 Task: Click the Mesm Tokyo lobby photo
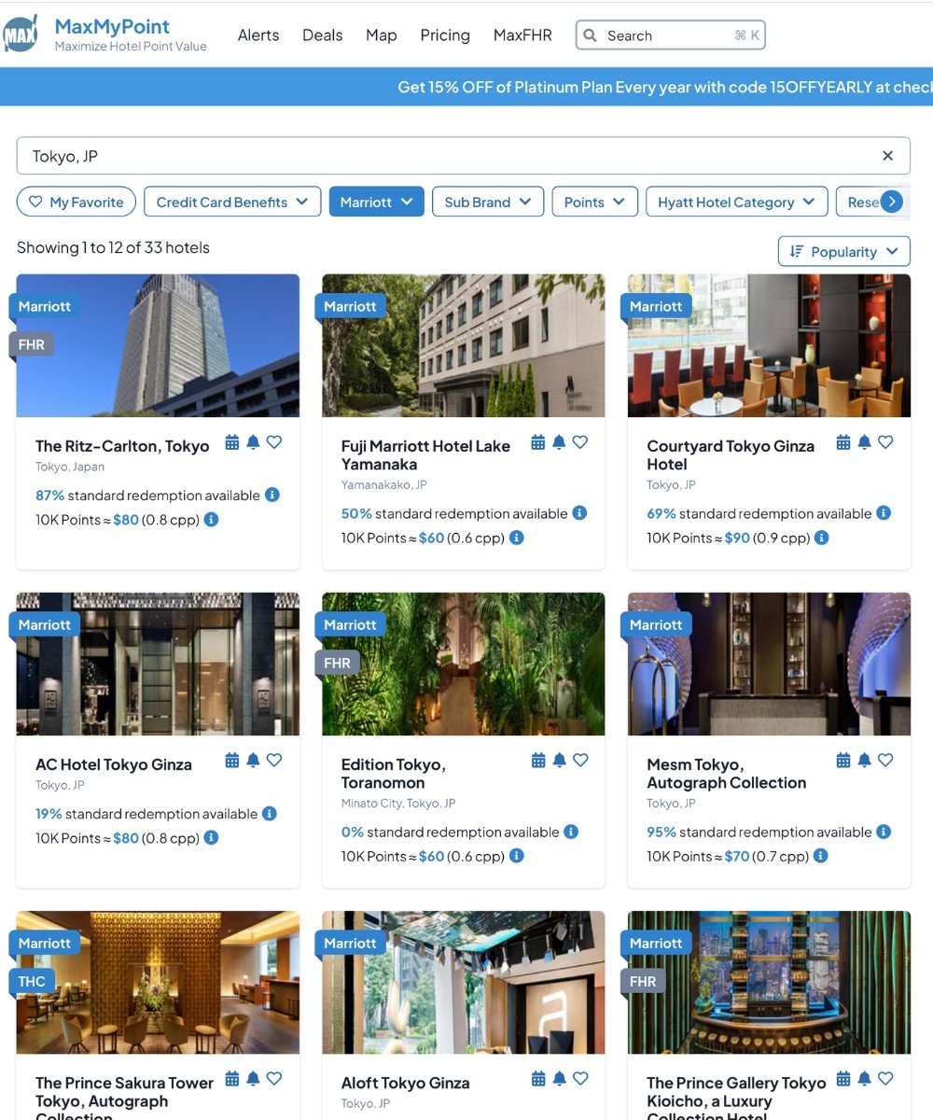(x=770, y=664)
